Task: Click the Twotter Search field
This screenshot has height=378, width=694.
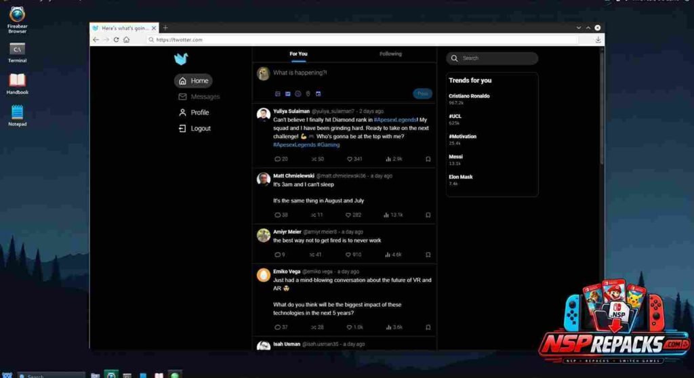Action: [x=492, y=58]
